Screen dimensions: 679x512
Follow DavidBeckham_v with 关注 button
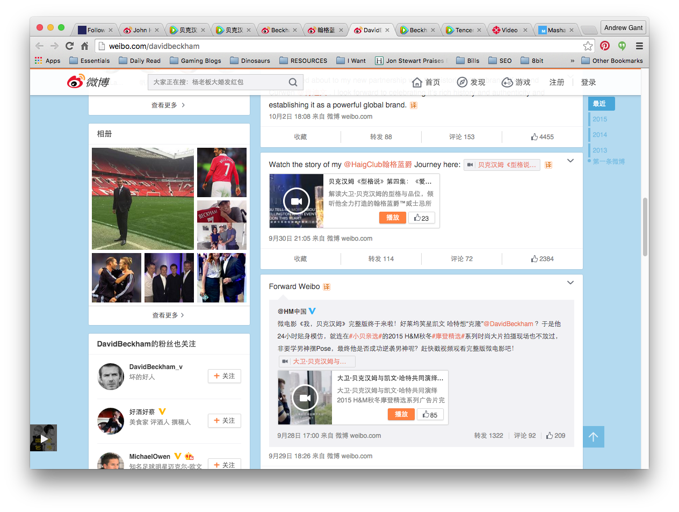click(225, 376)
